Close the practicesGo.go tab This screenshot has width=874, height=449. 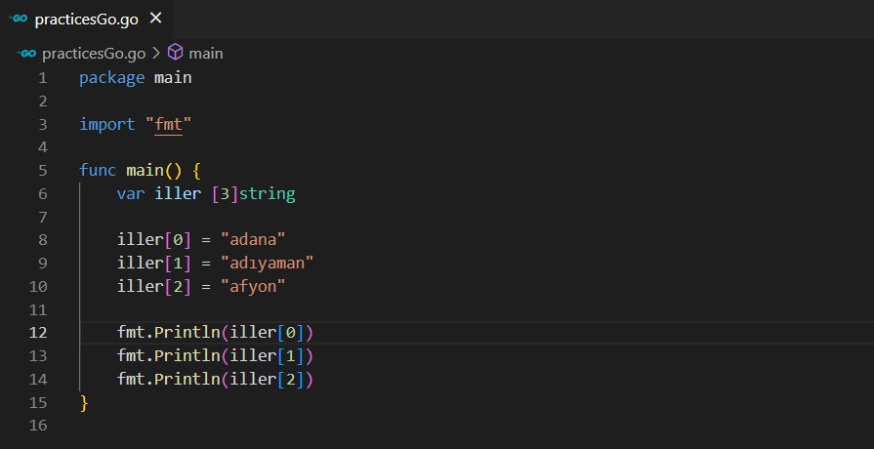point(157,19)
